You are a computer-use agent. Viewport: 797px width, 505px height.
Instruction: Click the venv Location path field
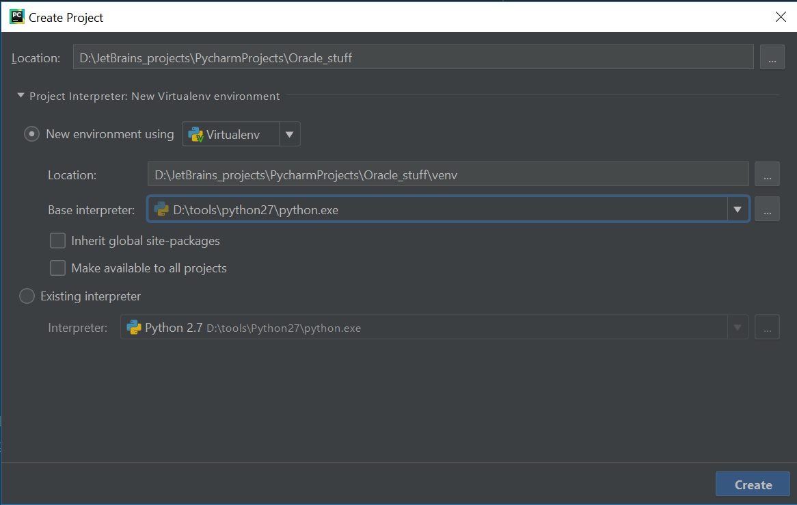(448, 174)
